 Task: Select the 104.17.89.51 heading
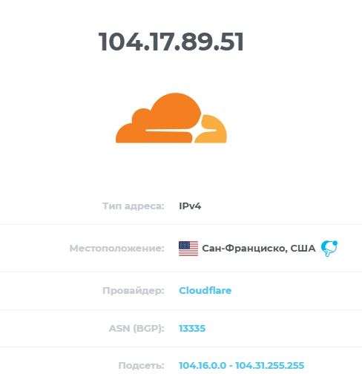pyautogui.click(x=171, y=42)
